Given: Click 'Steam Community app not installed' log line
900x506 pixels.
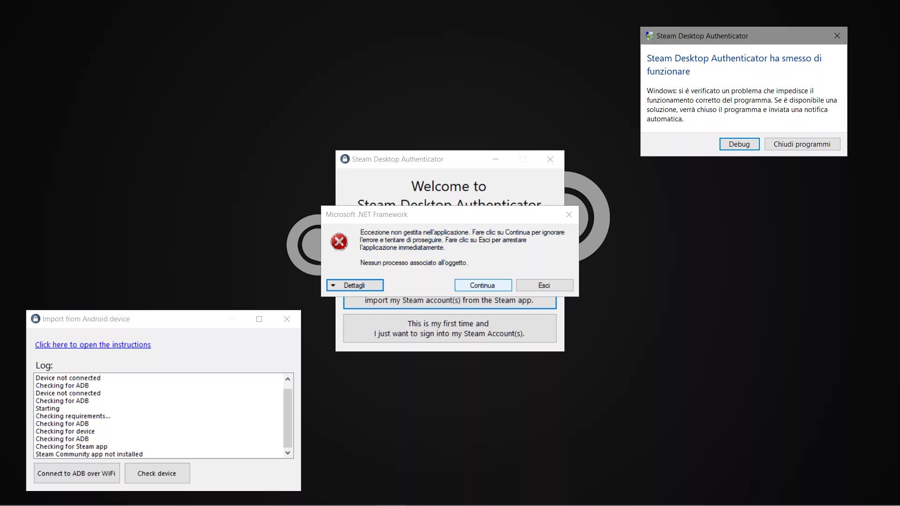Looking at the screenshot, I should pos(89,454).
